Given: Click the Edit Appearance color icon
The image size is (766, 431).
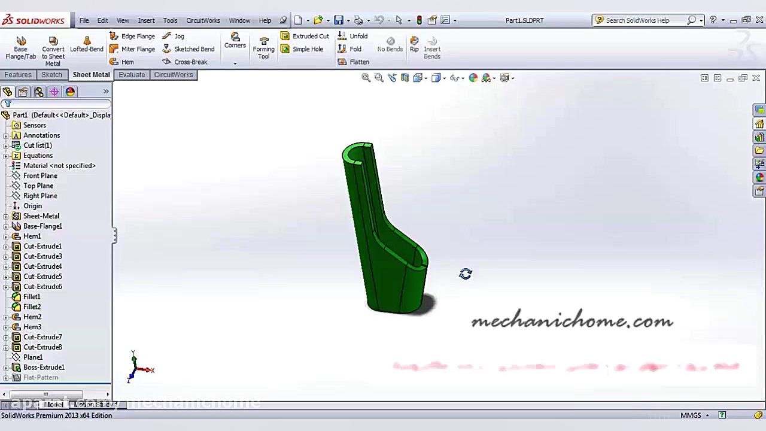Looking at the screenshot, I should [473, 78].
